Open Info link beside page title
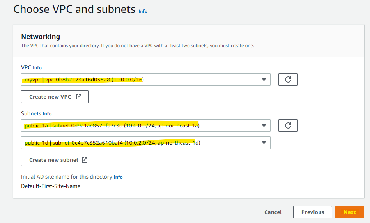Viewport: 370px width, 223px height. point(143,11)
